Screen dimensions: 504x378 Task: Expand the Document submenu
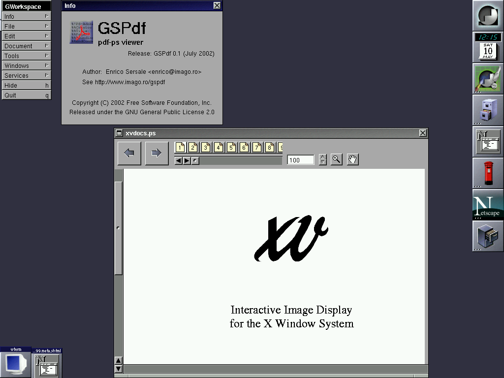click(x=26, y=46)
